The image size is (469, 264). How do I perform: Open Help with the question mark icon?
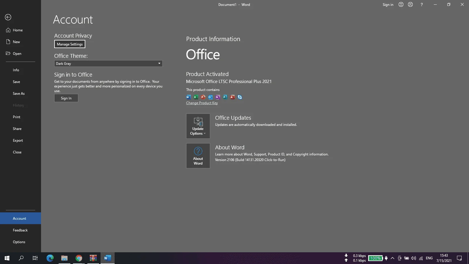422,4
